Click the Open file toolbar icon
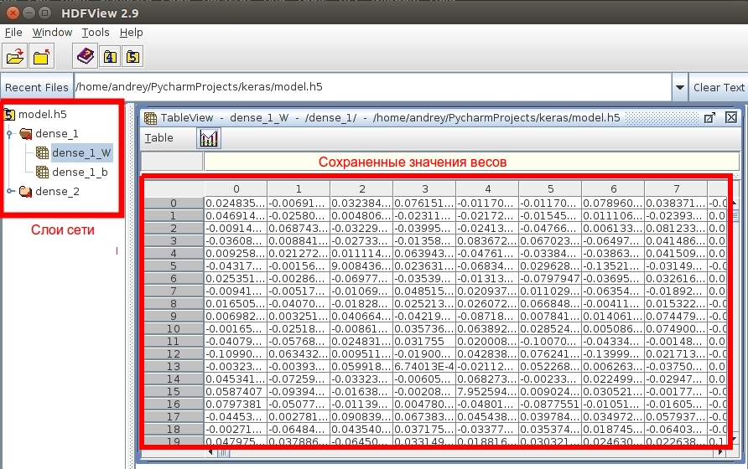This screenshot has height=469, width=748. [15, 57]
